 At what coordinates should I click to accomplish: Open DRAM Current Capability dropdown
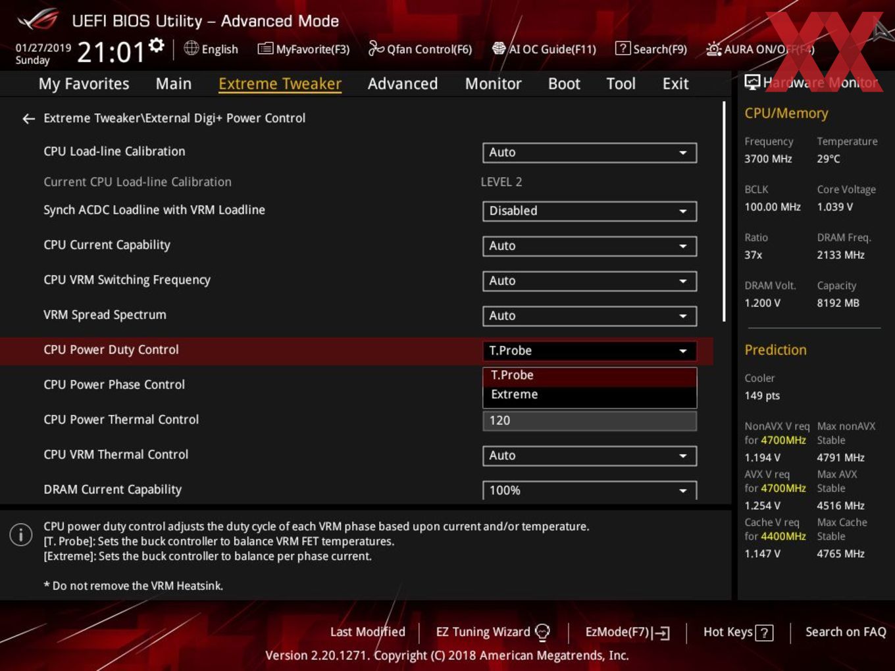click(x=590, y=490)
